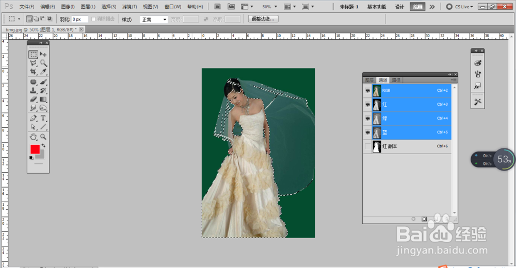Open the 50% zoom level dropdown
The height and width of the screenshot is (268, 516).
tap(271, 7)
